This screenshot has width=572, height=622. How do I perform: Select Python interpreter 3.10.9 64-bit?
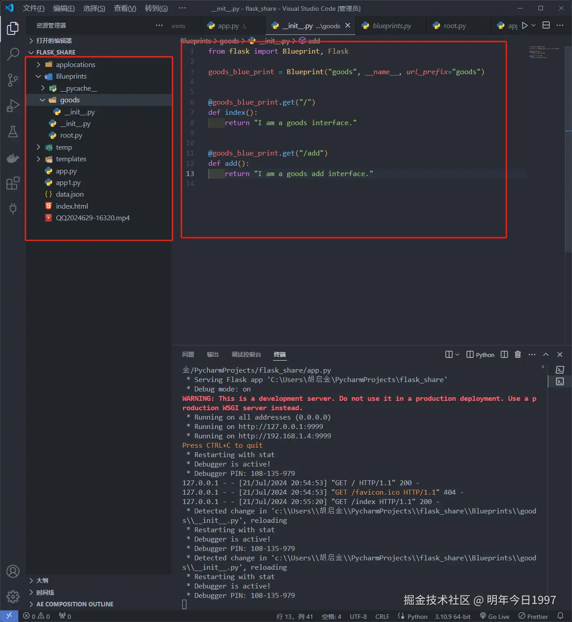(453, 616)
